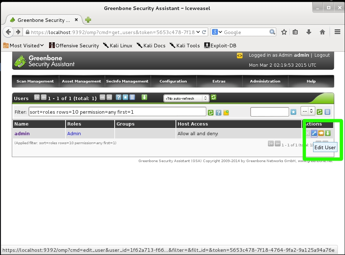
Task: Sort by Host Access column header
Action: pos(193,124)
